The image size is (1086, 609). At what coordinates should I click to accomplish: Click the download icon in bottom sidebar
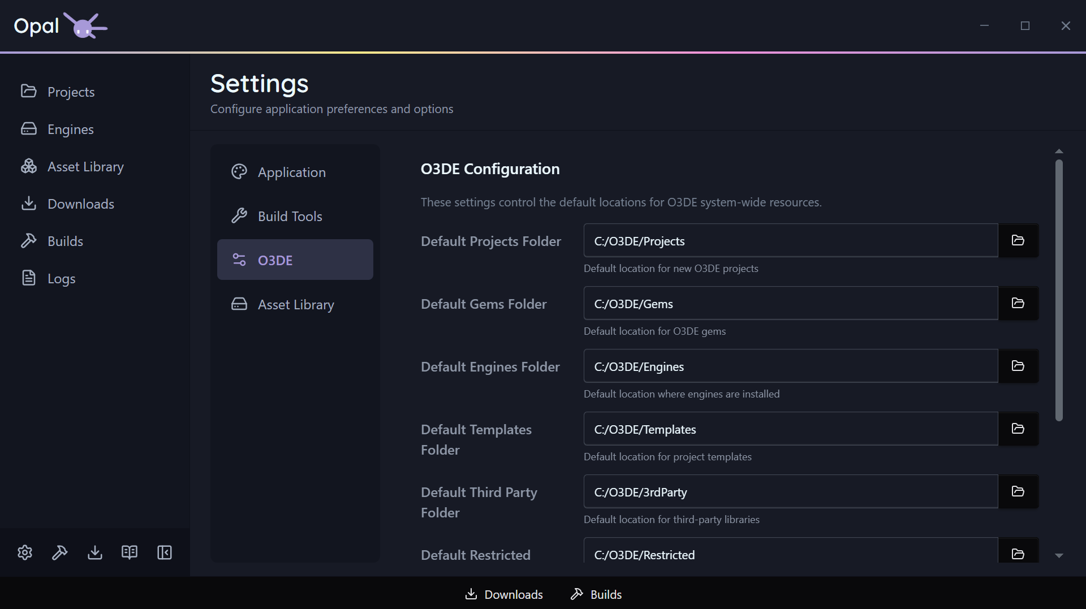[95, 552]
